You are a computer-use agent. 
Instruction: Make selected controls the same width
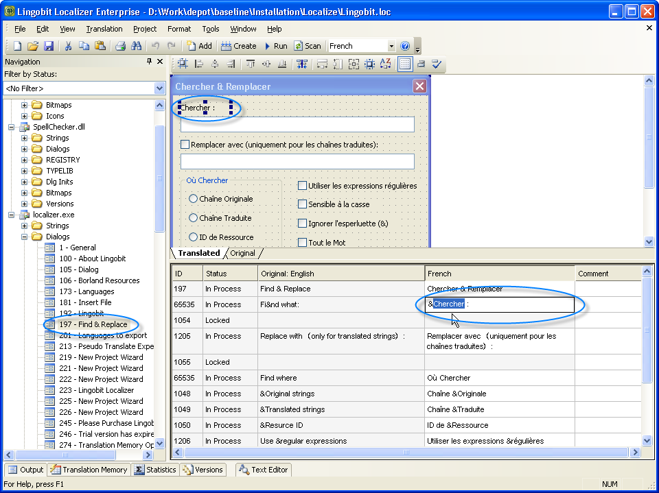pos(323,64)
